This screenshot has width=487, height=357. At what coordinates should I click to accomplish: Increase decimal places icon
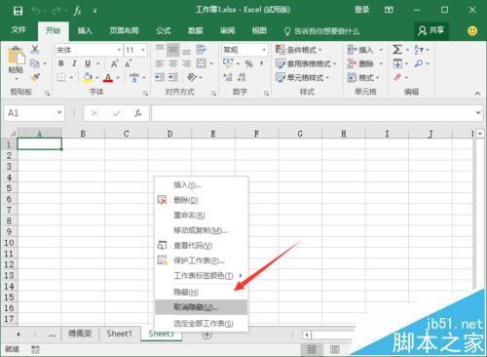(x=228, y=77)
